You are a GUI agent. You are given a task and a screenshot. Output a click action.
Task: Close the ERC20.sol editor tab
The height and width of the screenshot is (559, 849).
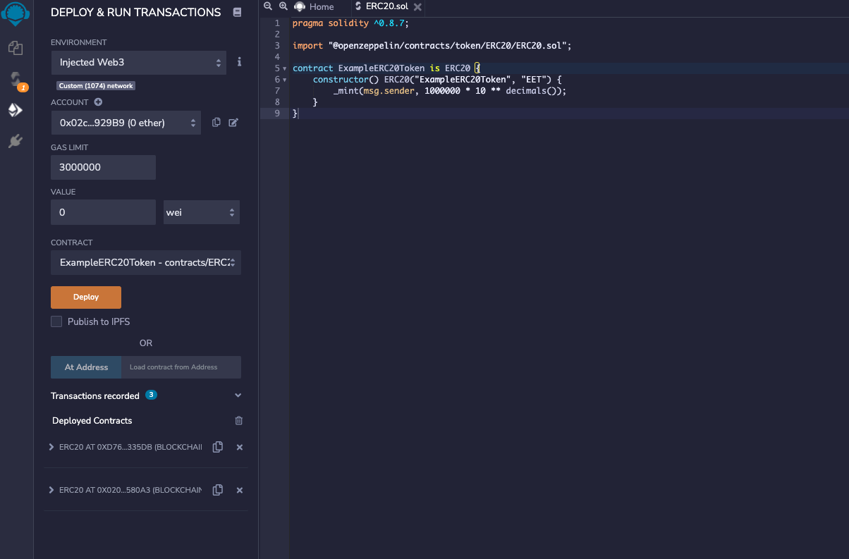tap(417, 6)
